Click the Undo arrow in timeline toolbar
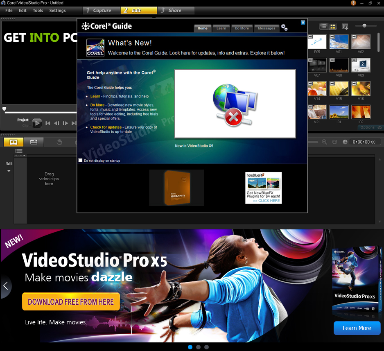Image resolution: width=384 pixels, height=351 pixels. [x=59, y=142]
